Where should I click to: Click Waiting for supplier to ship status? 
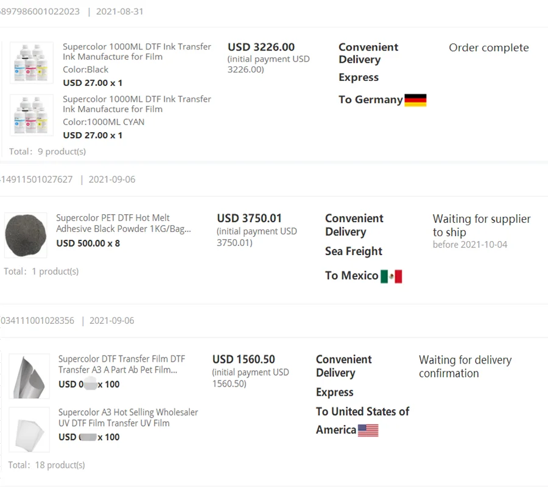481,225
